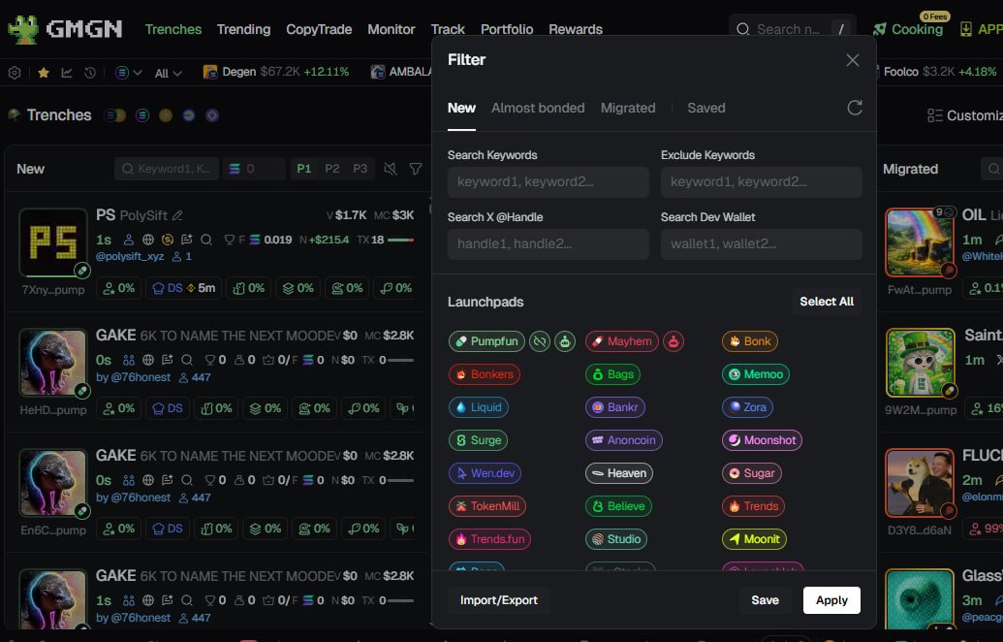Copy the 7Xny...pump address text
This screenshot has width=1003, height=642.
pos(53,290)
